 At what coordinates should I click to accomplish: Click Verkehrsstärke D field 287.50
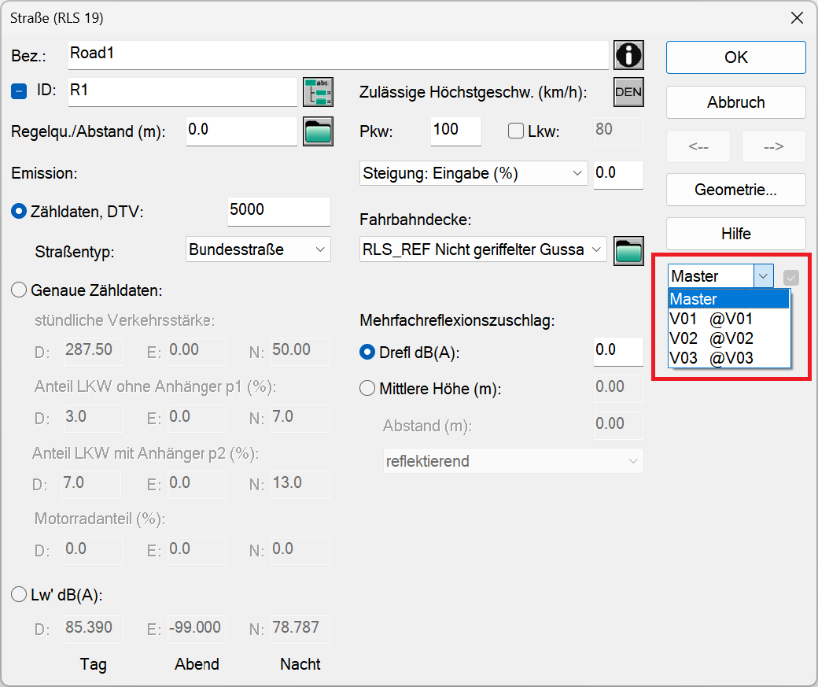point(94,351)
